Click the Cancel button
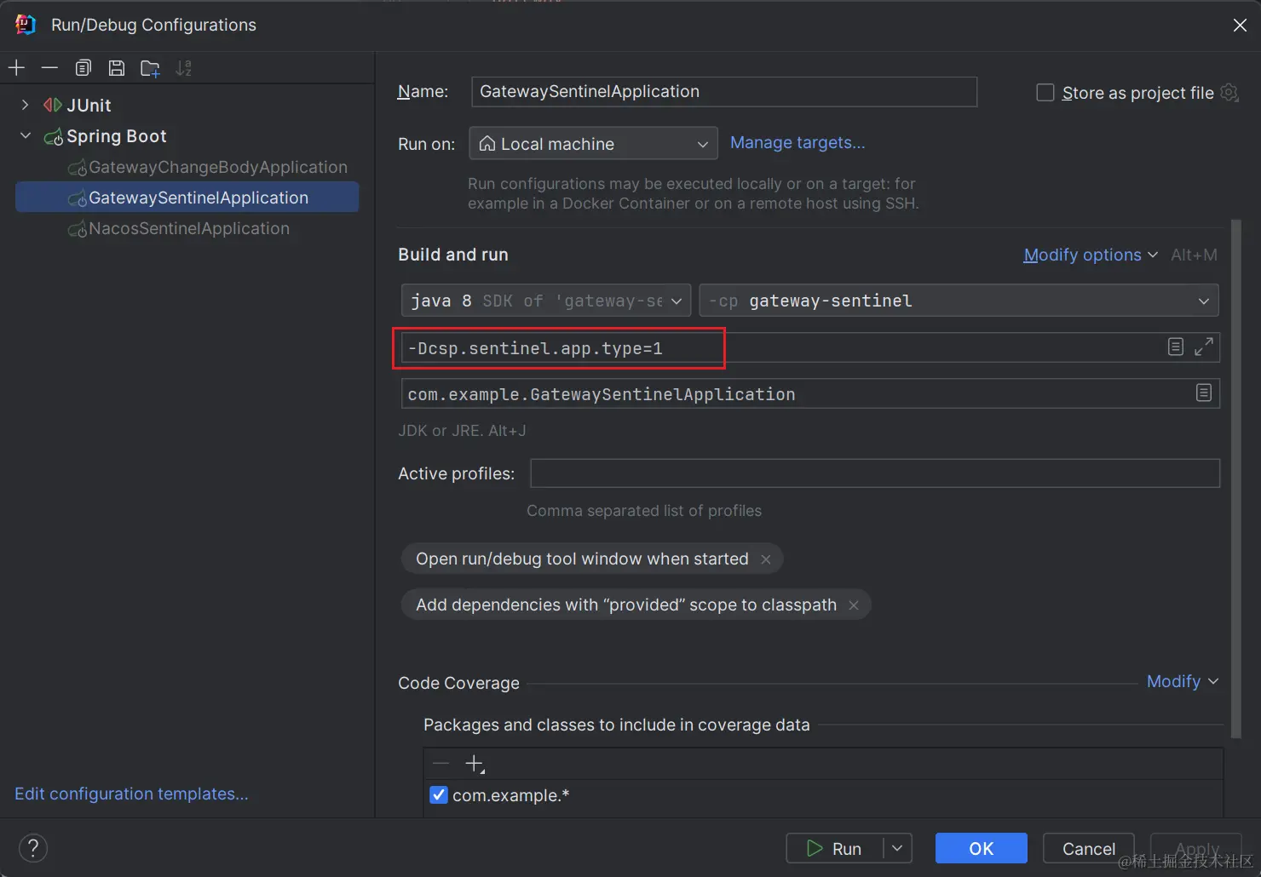Viewport: 1261px width, 877px height. pyautogui.click(x=1089, y=848)
